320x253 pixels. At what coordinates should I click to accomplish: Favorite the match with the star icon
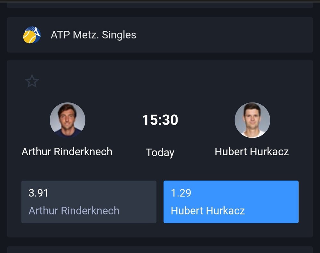(32, 81)
